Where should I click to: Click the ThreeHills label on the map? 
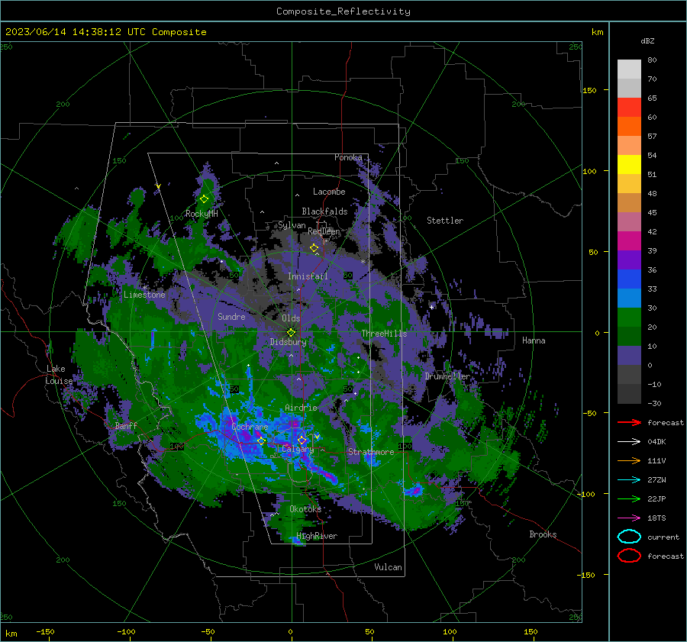pos(384,334)
